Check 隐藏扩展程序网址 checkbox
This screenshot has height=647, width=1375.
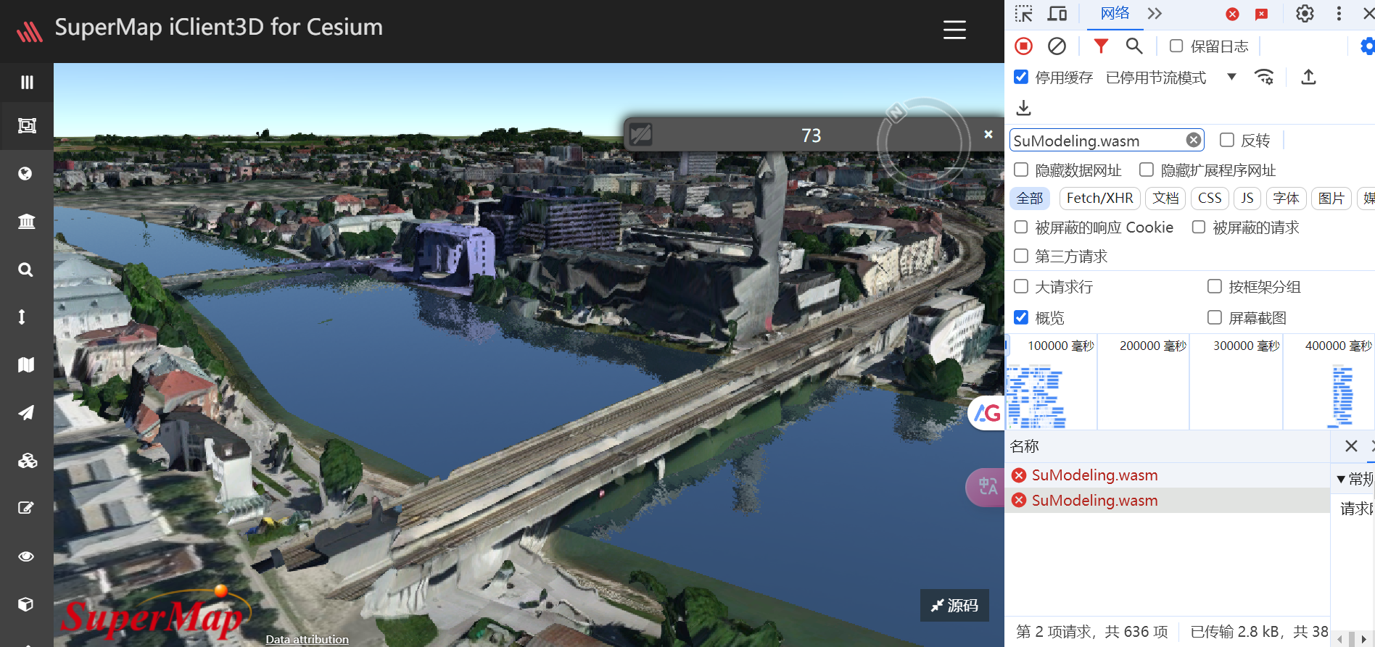point(1147,170)
